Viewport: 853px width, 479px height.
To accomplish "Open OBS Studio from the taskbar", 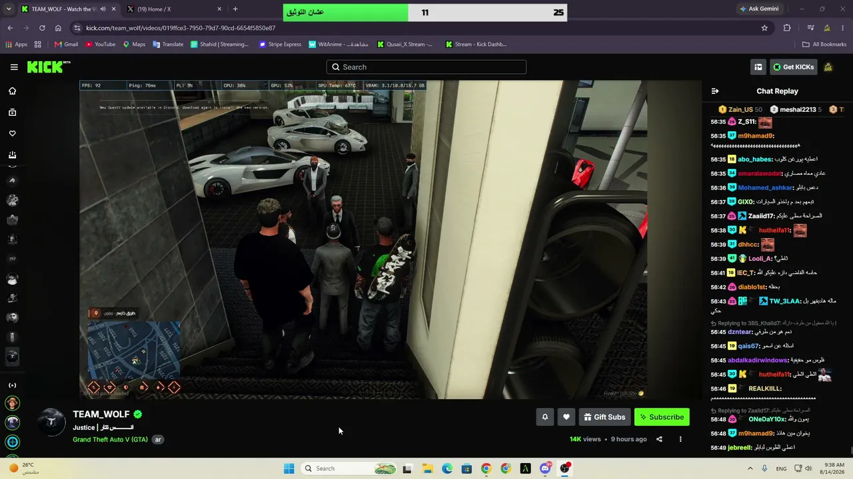I will (x=565, y=468).
